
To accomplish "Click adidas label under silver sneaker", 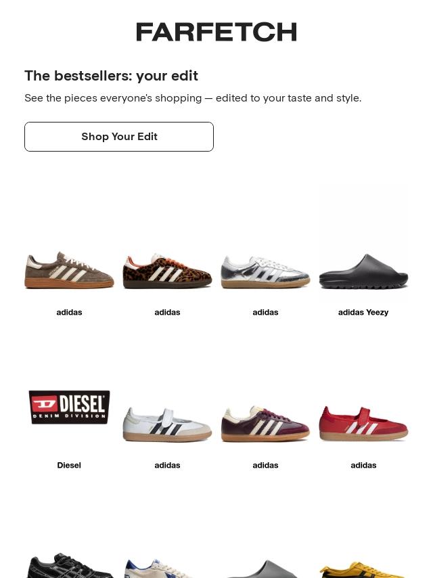I will 265,312.
